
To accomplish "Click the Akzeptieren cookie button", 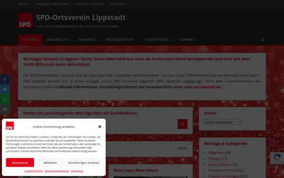I will click(20, 162).
